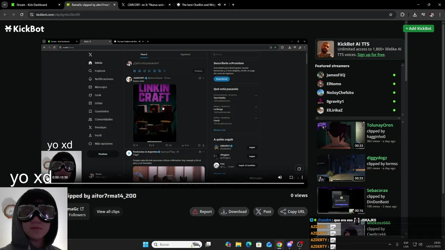Seek using the video progress bar

point(175,183)
